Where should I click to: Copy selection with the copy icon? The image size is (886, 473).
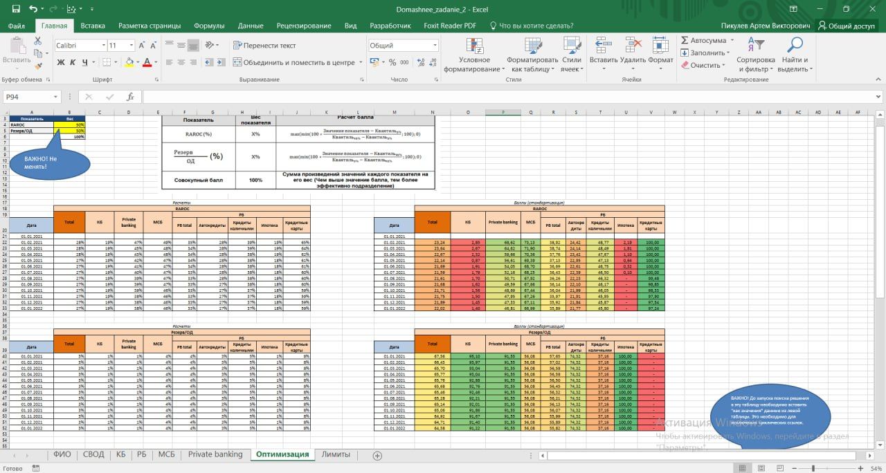pos(38,54)
